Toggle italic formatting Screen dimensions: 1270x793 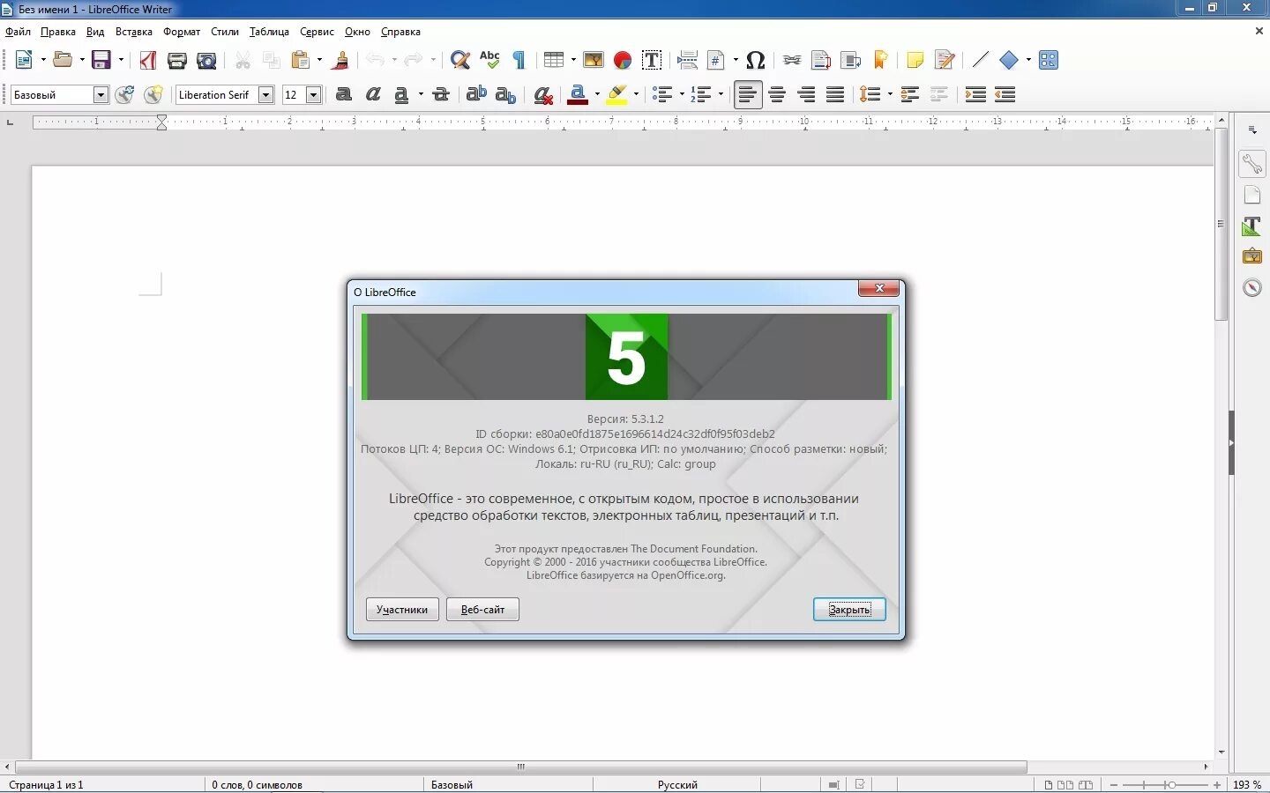(373, 94)
